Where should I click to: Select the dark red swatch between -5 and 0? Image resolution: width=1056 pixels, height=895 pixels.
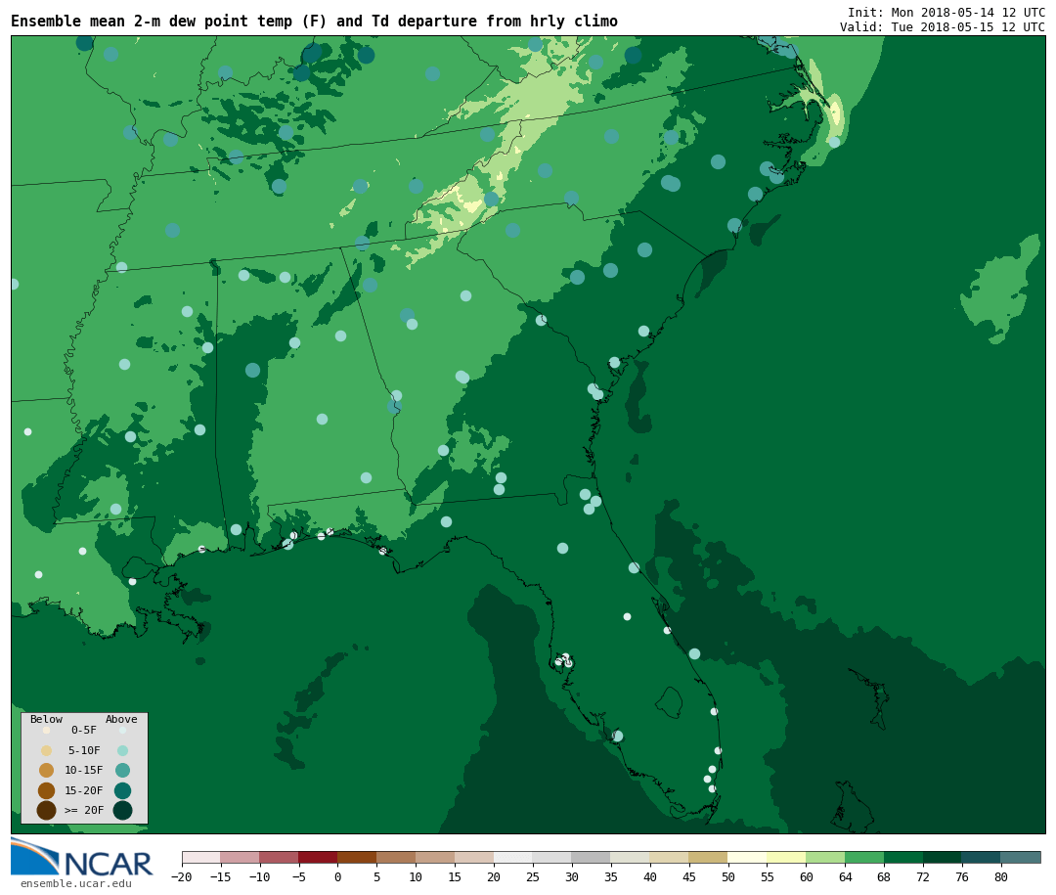319,857
